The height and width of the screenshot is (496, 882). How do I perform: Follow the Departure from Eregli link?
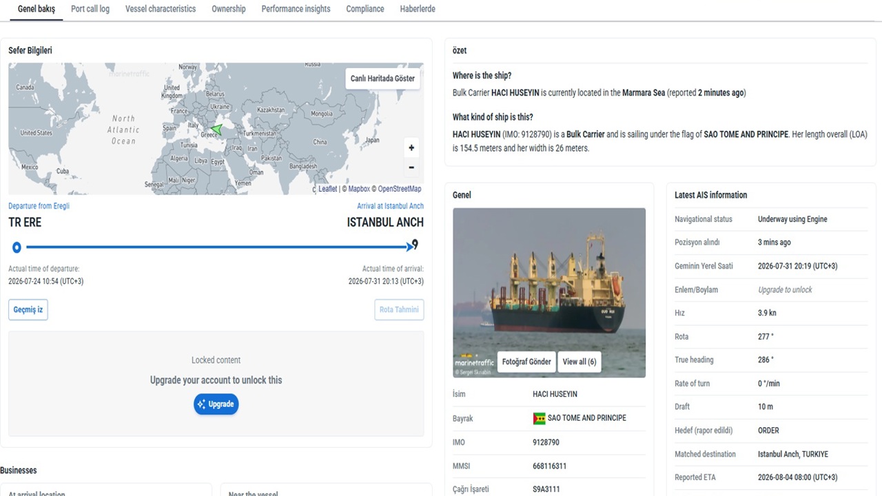39,206
